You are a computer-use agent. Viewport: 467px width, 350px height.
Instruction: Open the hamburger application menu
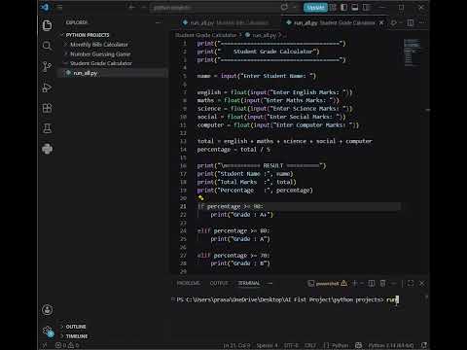(59, 7)
